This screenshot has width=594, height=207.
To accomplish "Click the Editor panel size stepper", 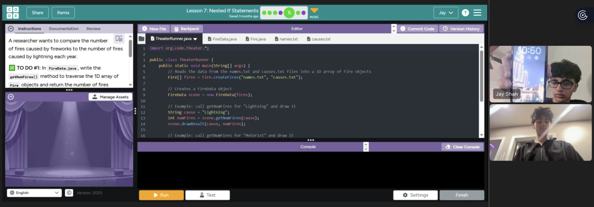I will 394,29.
